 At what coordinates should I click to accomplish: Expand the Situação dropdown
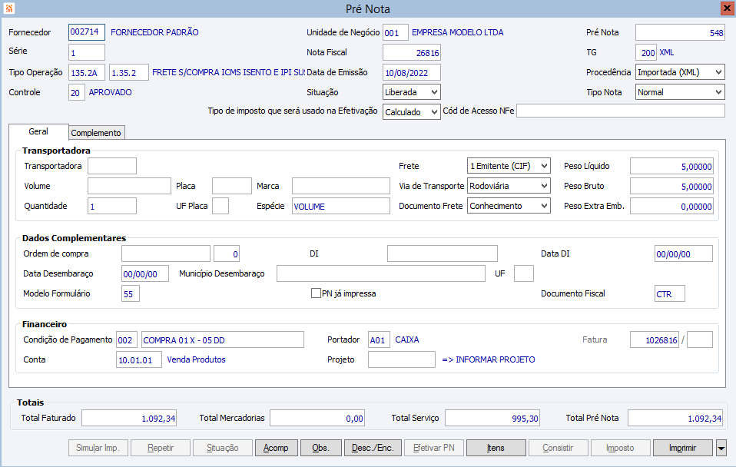(x=434, y=92)
